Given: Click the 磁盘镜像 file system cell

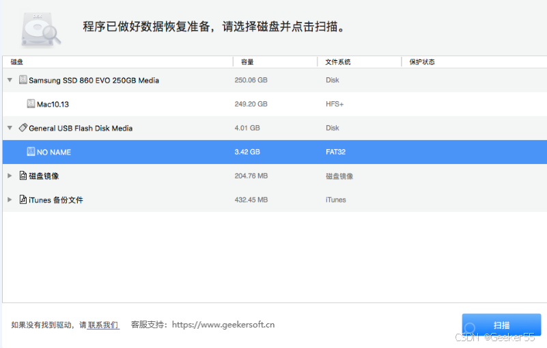Looking at the screenshot, I should point(339,176).
